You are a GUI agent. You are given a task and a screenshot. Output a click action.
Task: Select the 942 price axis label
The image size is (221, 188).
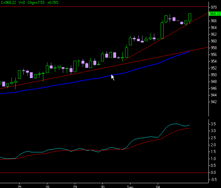(x=214, y=102)
